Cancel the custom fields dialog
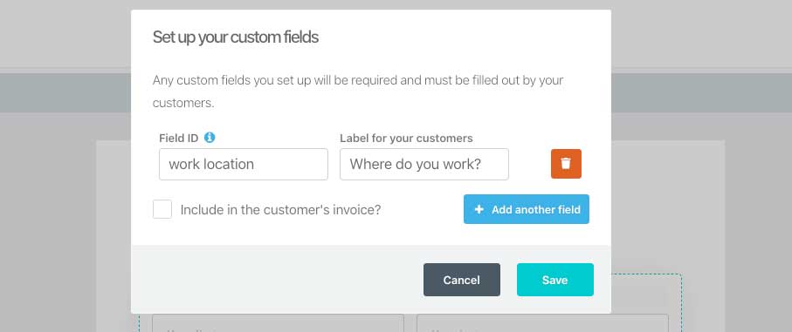 coord(462,280)
